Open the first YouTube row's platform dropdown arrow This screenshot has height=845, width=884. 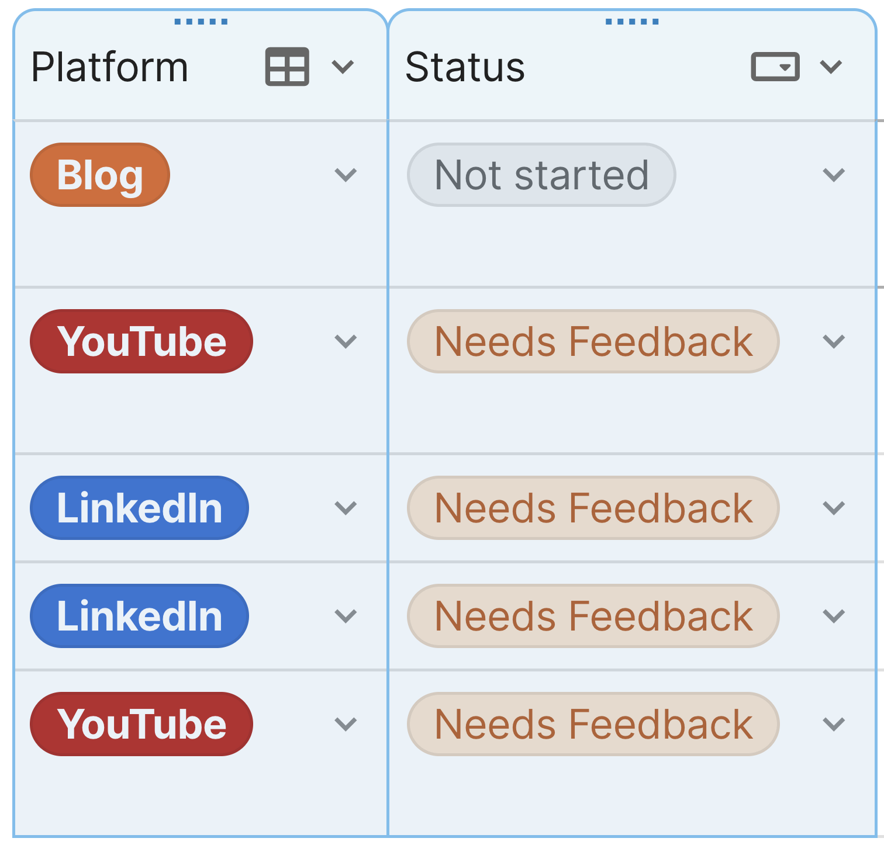pyautogui.click(x=346, y=341)
